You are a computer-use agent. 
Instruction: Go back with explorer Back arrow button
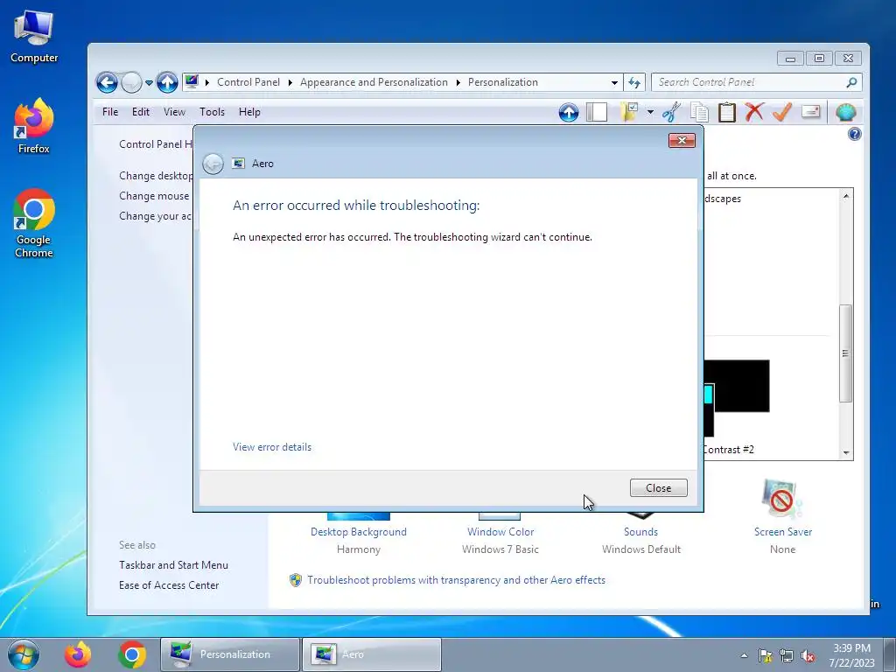point(107,83)
